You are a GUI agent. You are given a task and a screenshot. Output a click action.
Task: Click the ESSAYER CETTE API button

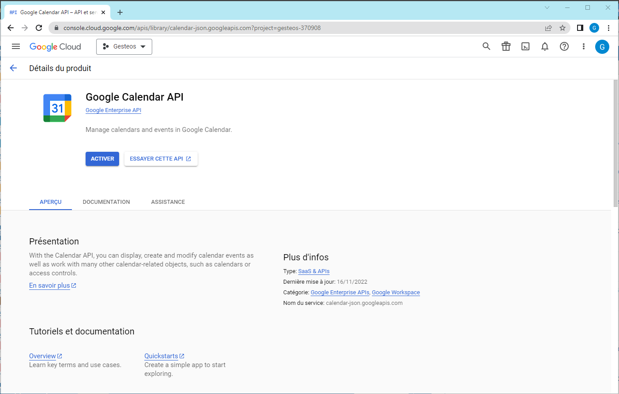pos(161,159)
